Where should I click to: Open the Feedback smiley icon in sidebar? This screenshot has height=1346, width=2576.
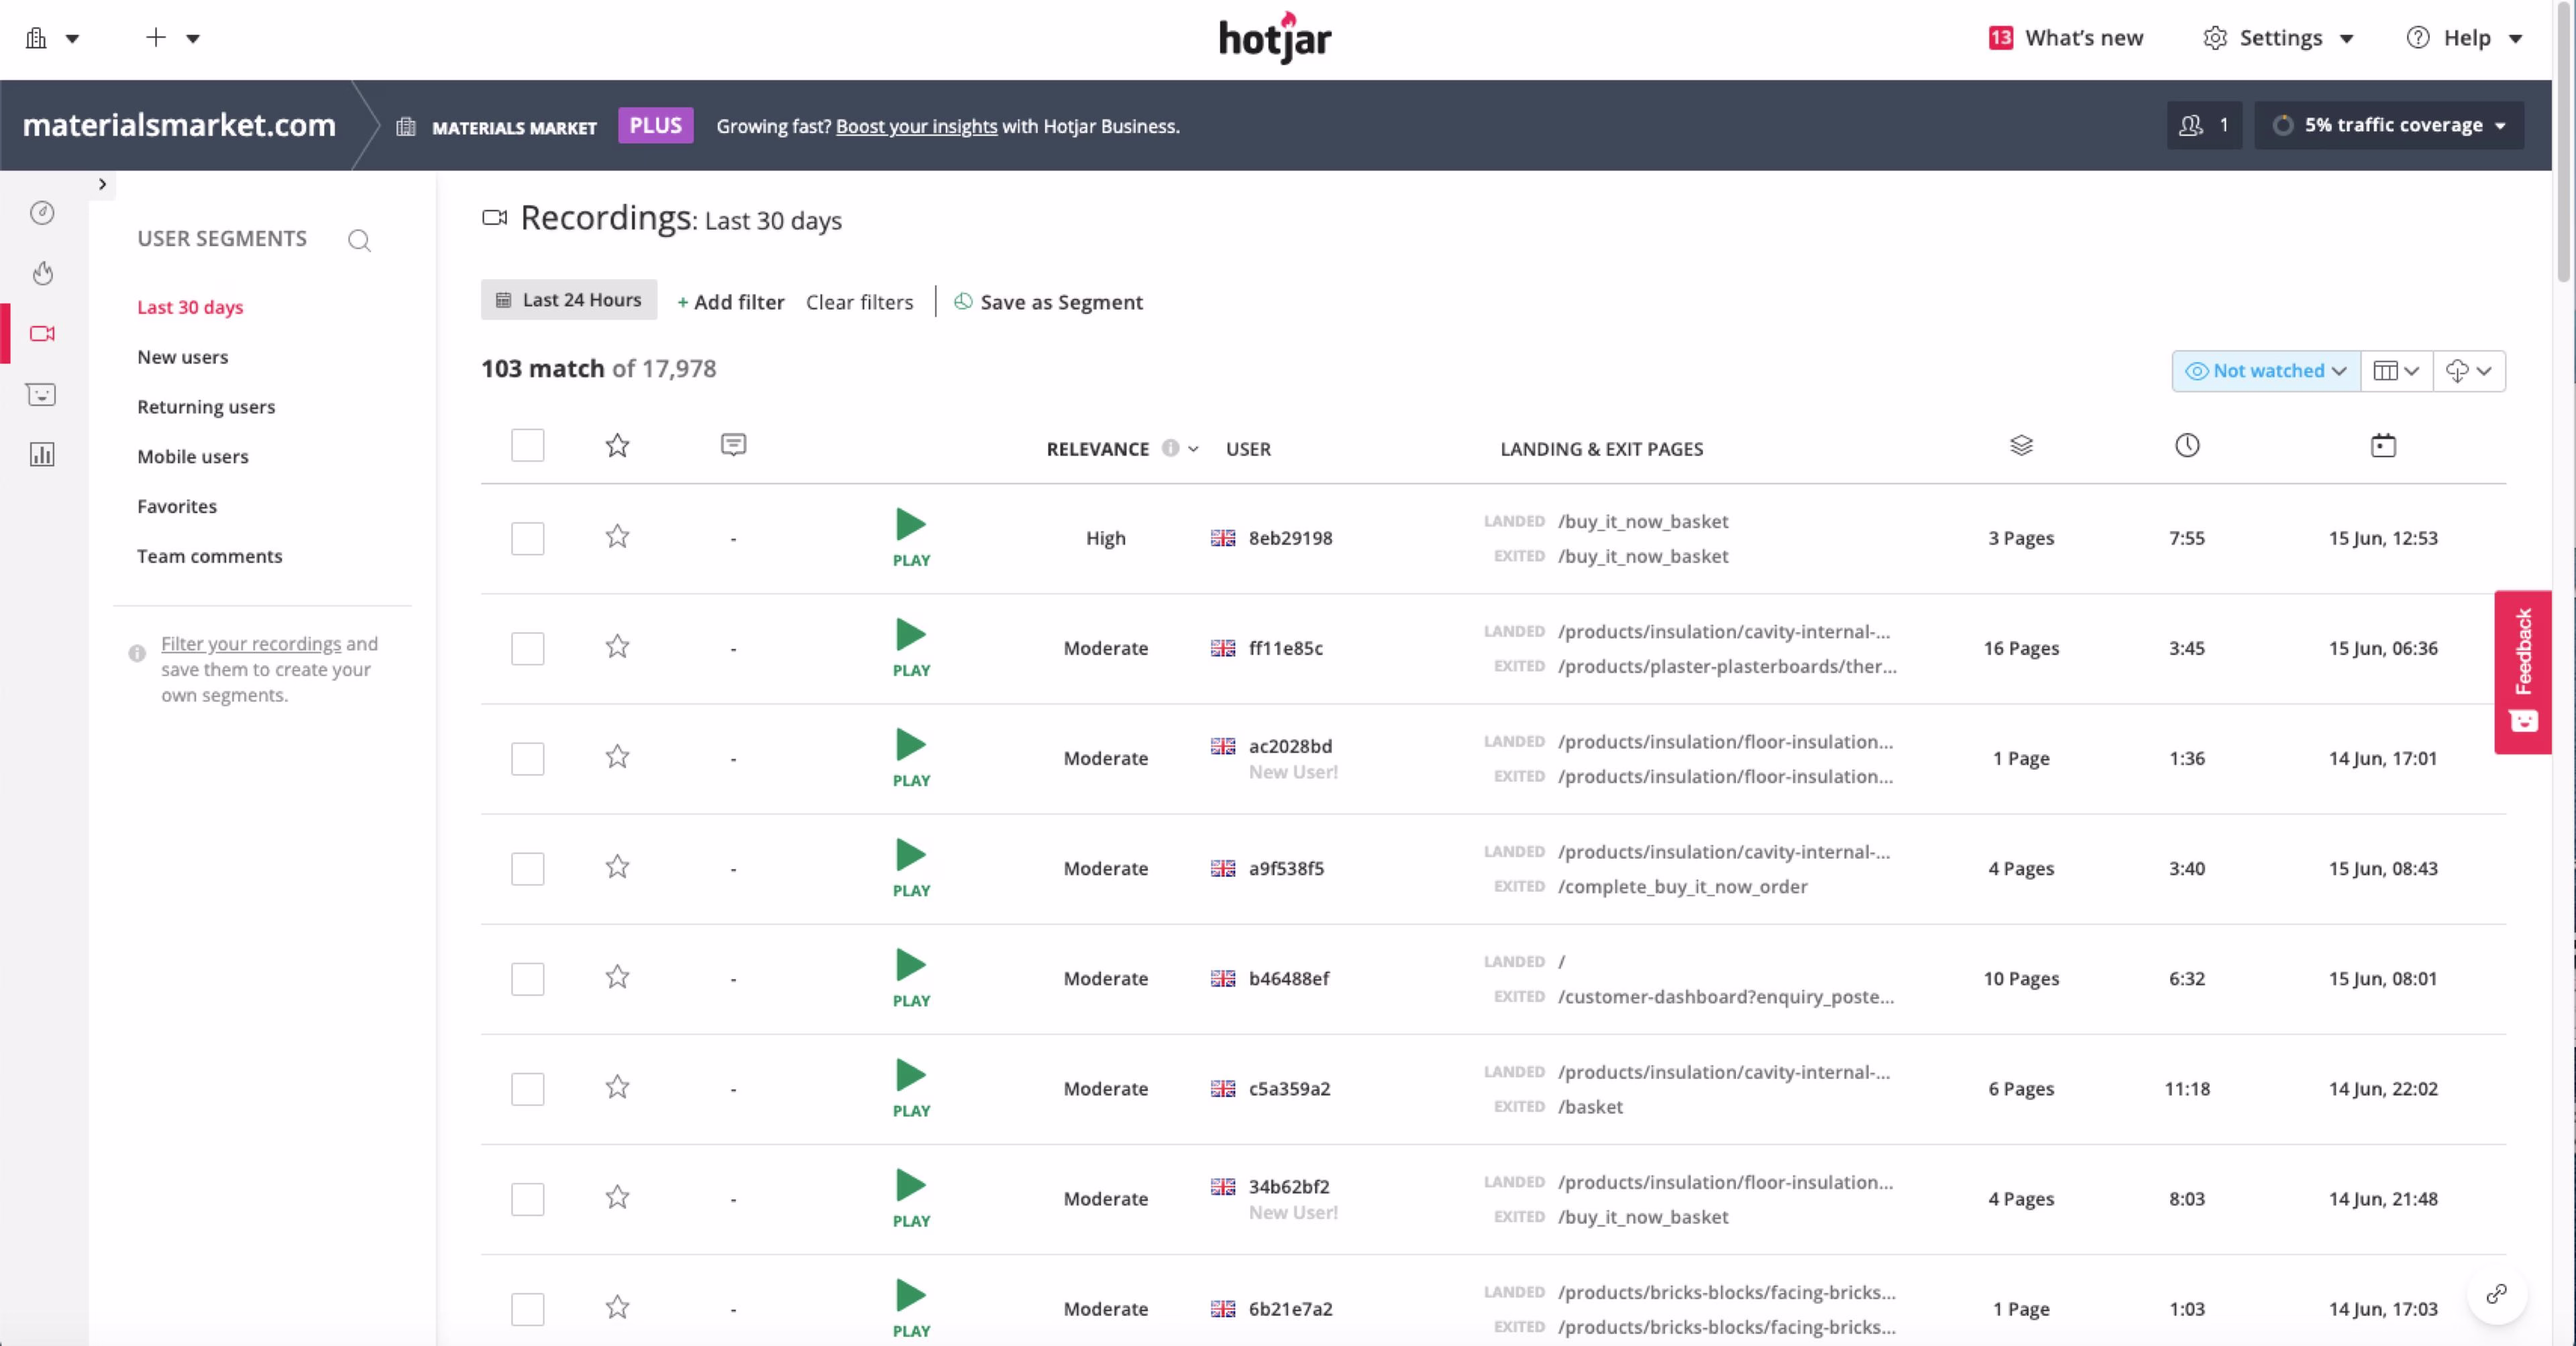(x=41, y=394)
